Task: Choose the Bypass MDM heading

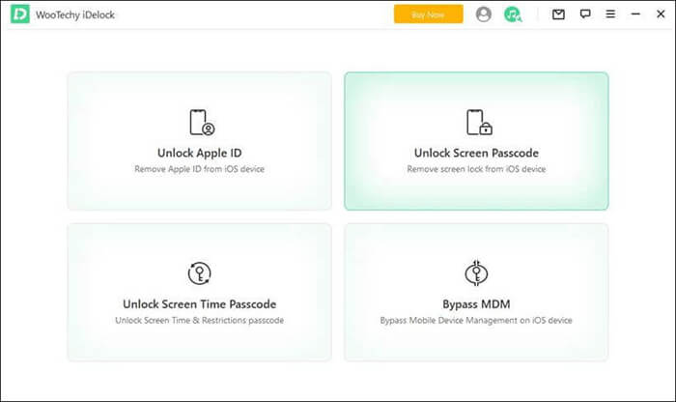Action: 476,304
